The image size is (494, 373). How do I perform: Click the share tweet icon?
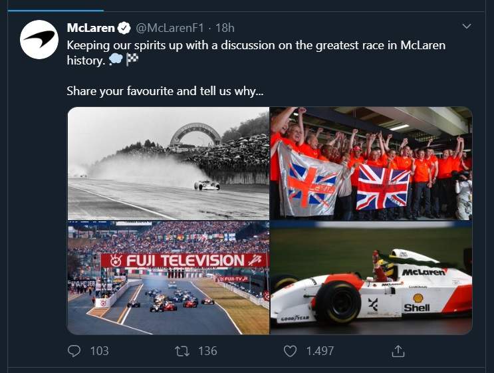pos(398,350)
